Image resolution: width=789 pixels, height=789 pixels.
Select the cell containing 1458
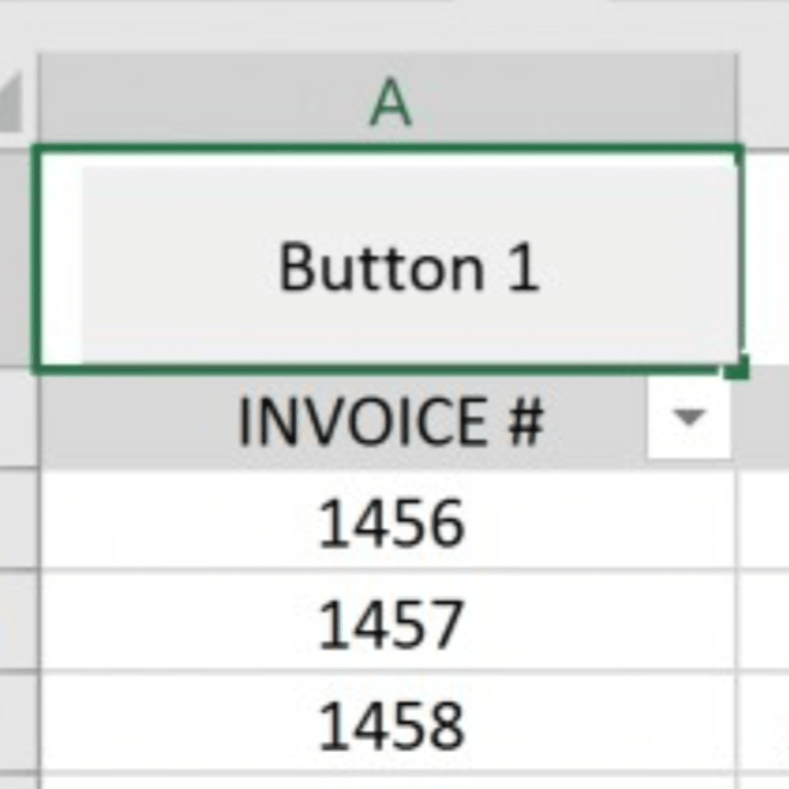pyautogui.click(x=389, y=723)
